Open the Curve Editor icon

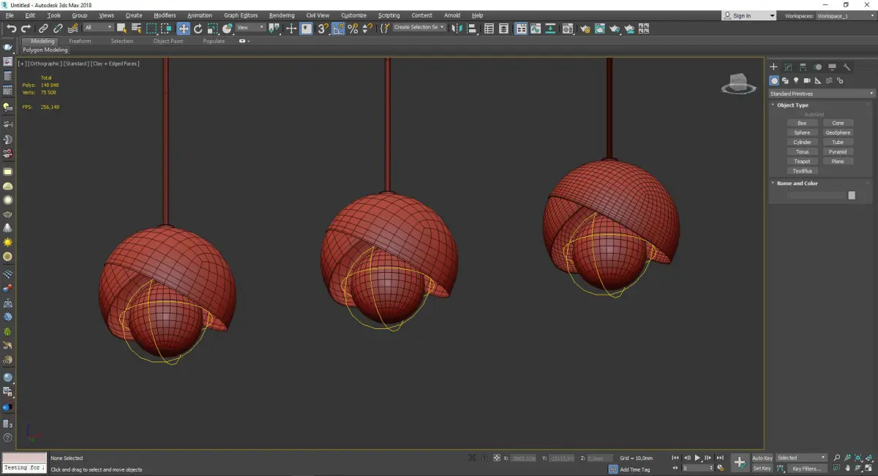[536, 29]
